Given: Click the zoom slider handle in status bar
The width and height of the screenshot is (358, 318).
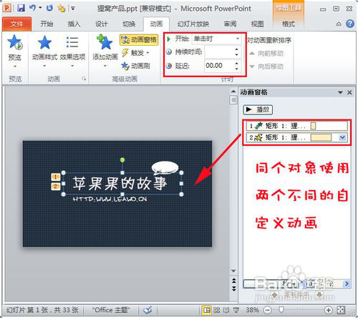Looking at the screenshot, I should click(281, 310).
